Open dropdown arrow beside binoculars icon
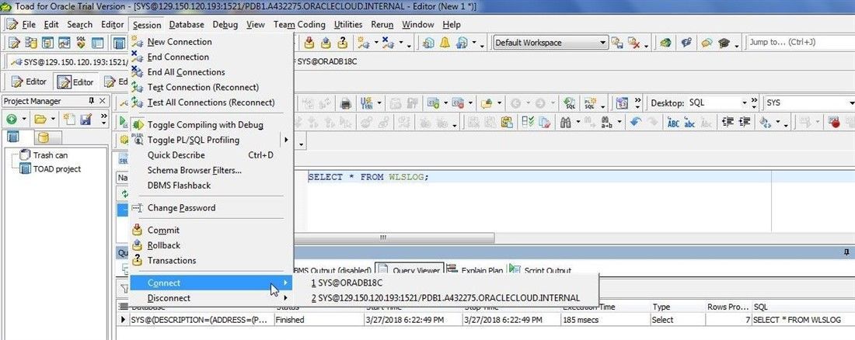The image size is (855, 340). (578, 123)
